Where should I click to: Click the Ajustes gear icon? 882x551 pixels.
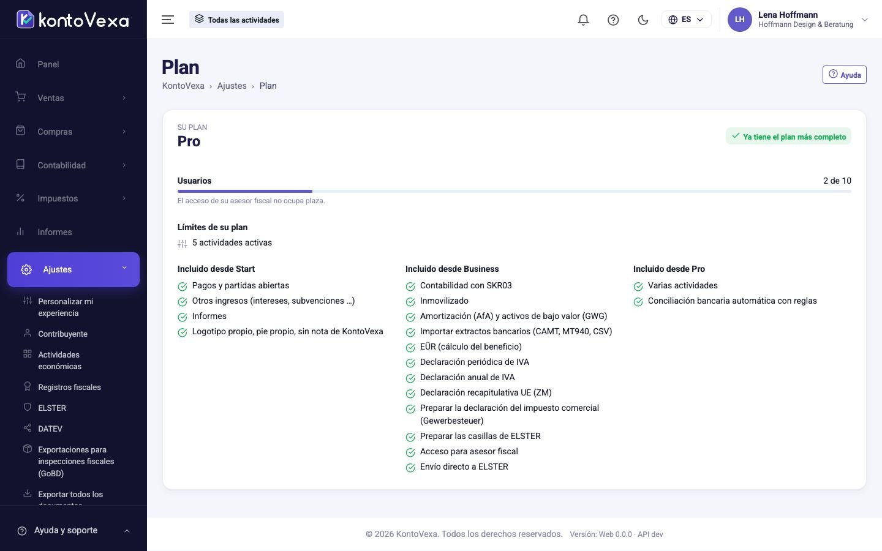[26, 269]
